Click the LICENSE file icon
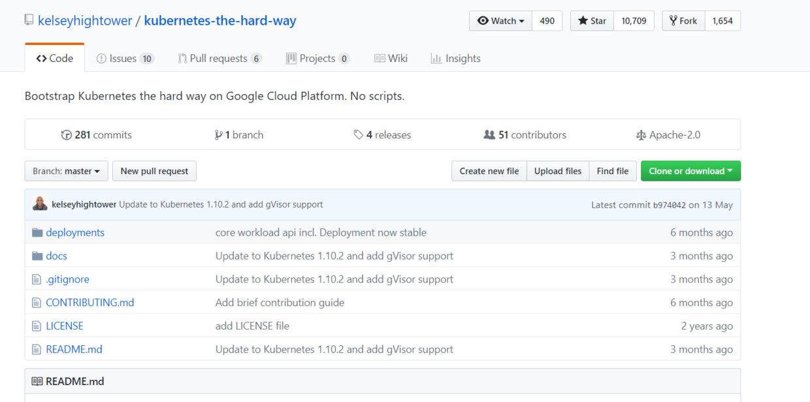Screen dimensions: 810x402 37,326
